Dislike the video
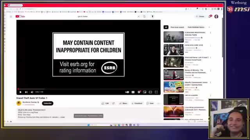The width and height of the screenshot is (250, 140). [x=113, y=103]
